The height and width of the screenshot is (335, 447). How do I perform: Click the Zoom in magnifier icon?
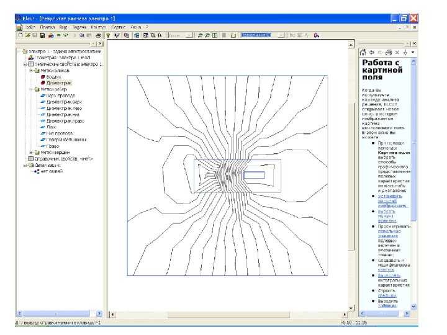(x=200, y=35)
